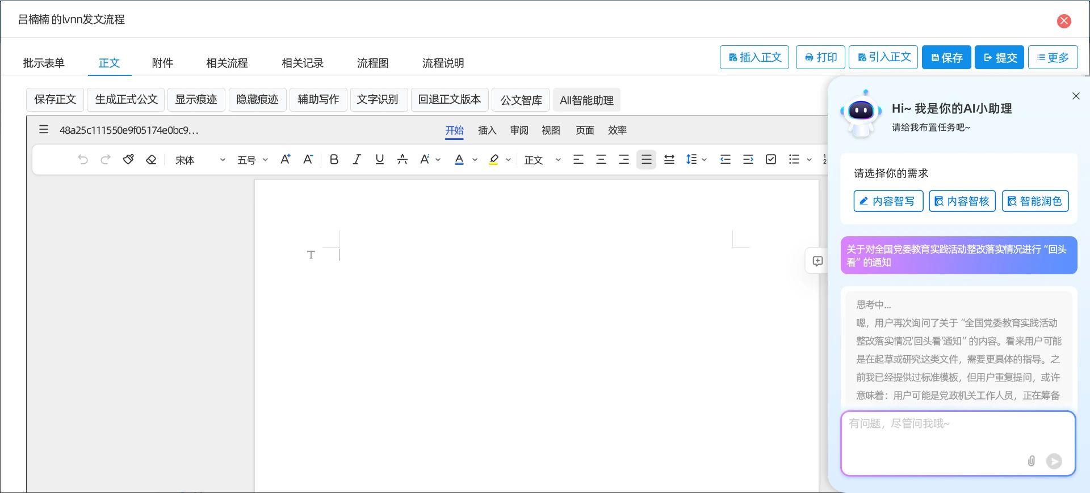Click the 内容智写 button
This screenshot has width=1090, height=493.
coord(888,201)
